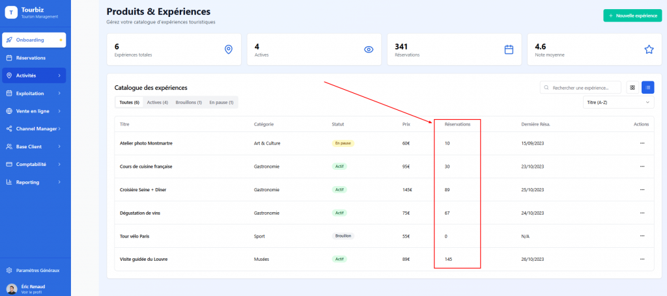Click the Tourbiz logo icon
This screenshot has height=296, width=667.
[10, 13]
